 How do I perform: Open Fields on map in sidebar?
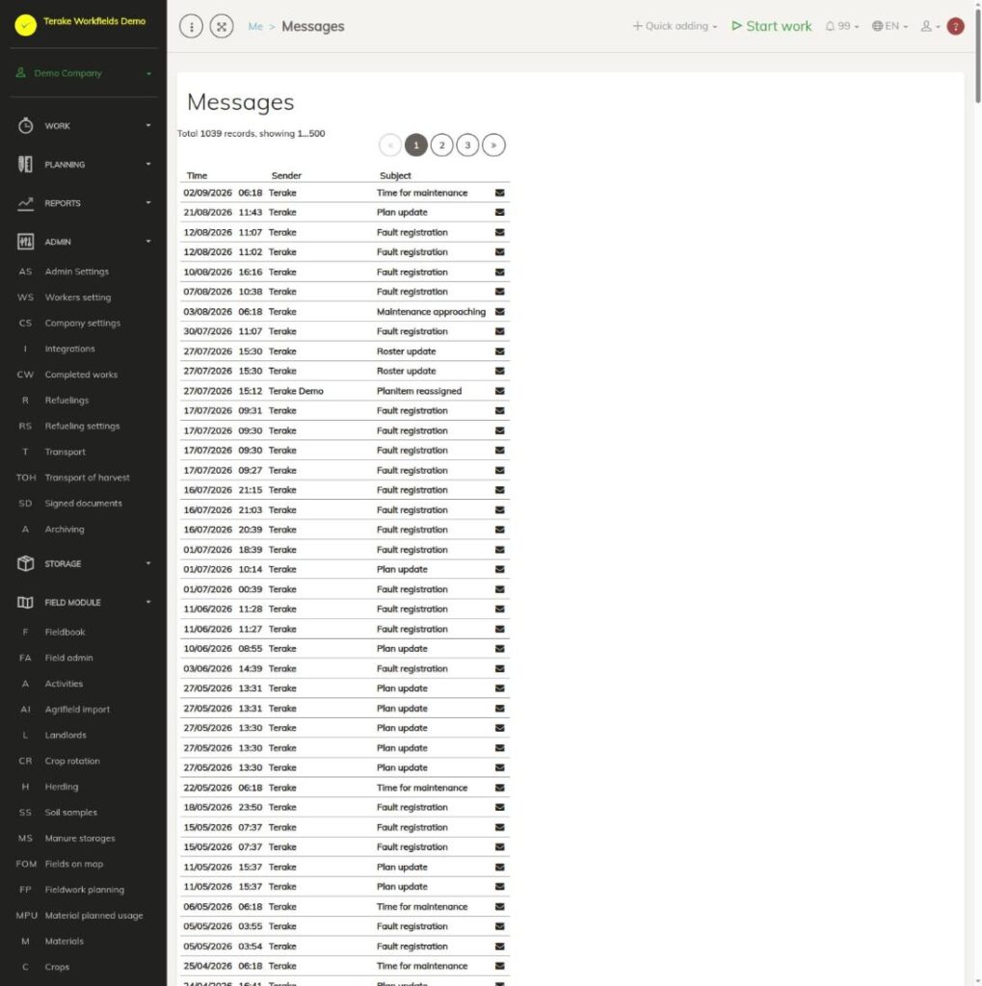click(73, 864)
